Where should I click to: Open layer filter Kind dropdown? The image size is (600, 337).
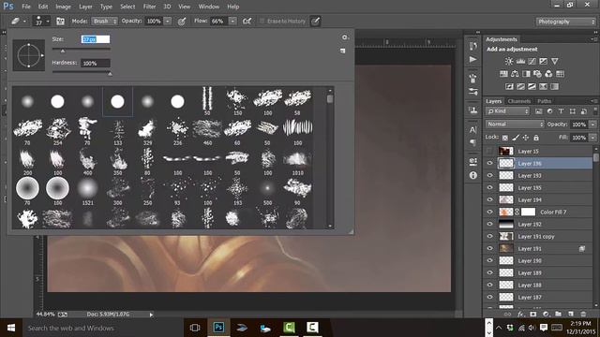(507, 111)
